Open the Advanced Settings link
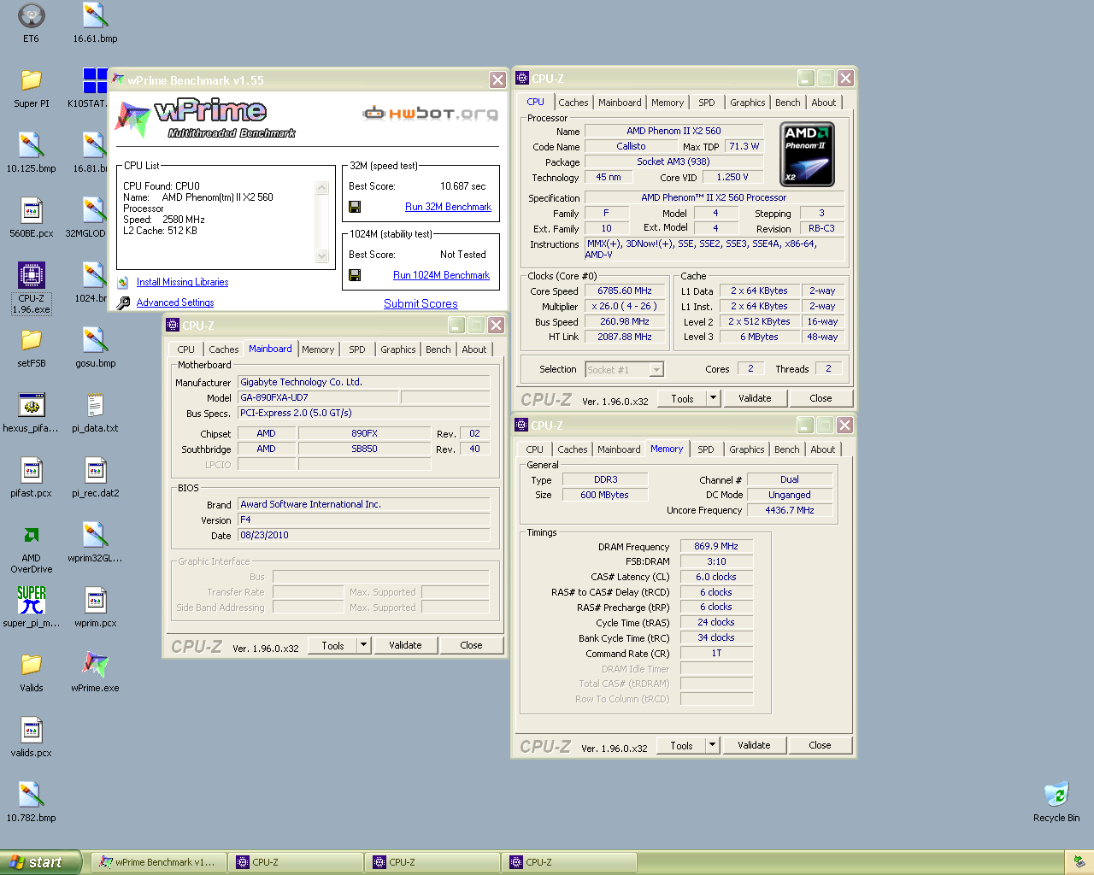Image resolution: width=1094 pixels, height=875 pixels. (175, 302)
